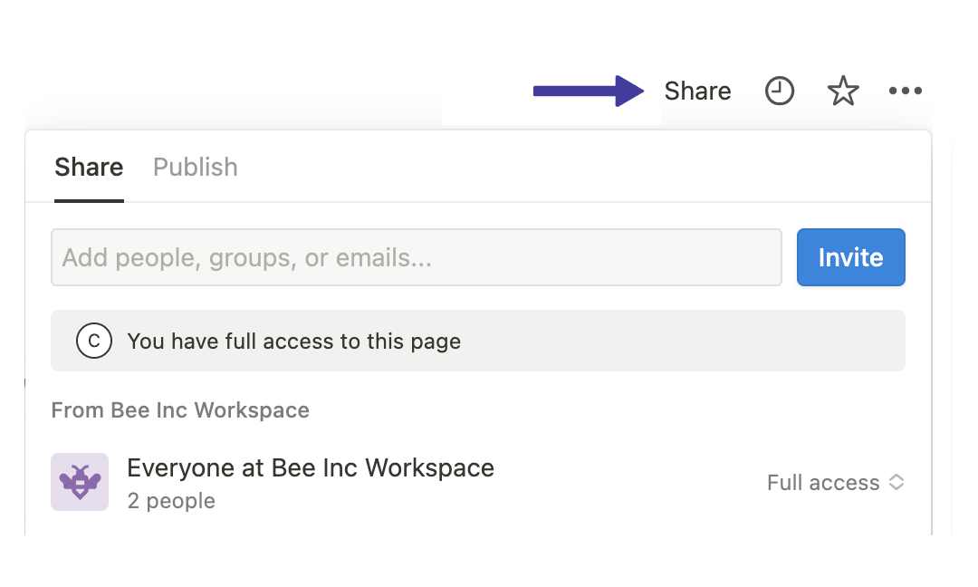Click the "2 people" member count
978x587 pixels.
(171, 501)
